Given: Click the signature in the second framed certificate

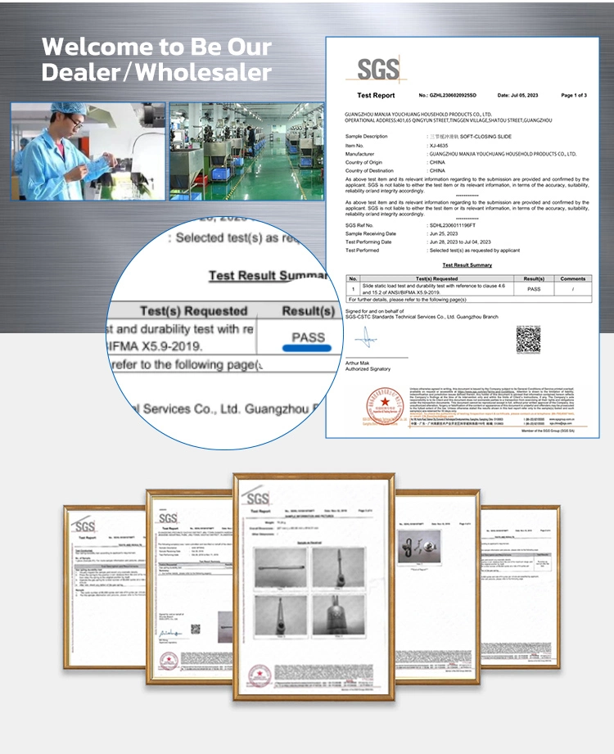Looking at the screenshot, I should [169, 634].
